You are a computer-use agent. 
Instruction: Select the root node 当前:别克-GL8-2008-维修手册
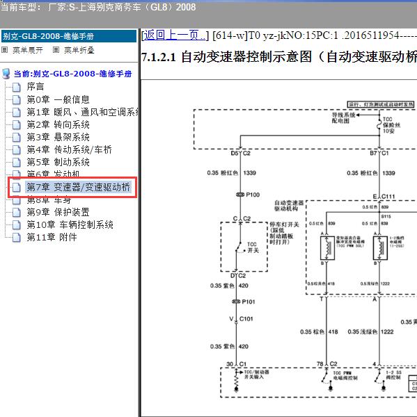pyautogui.click(x=72, y=74)
